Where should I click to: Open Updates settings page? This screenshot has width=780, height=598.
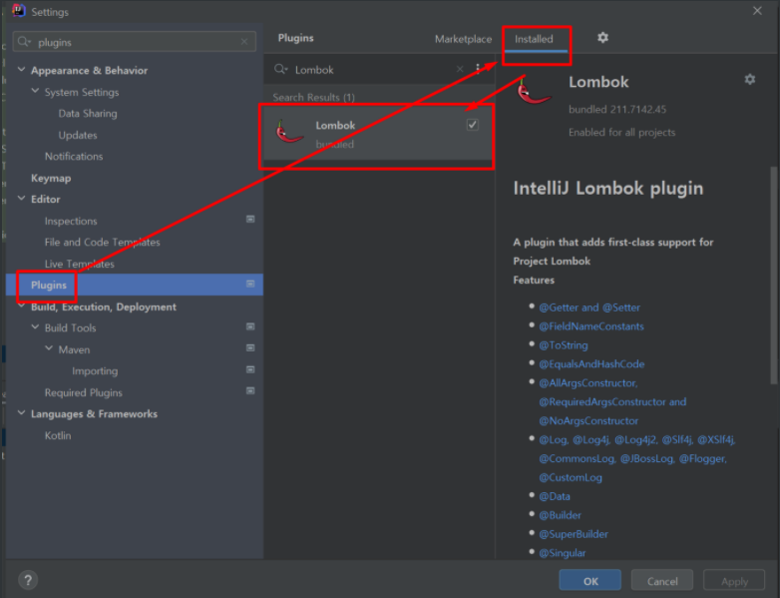coord(78,135)
